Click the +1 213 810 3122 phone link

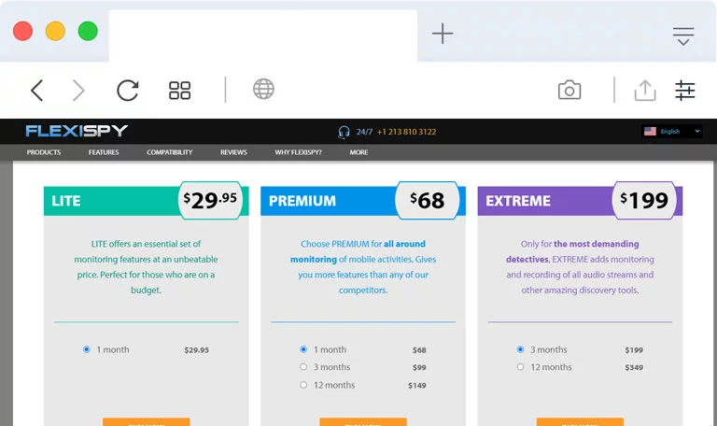coord(406,132)
